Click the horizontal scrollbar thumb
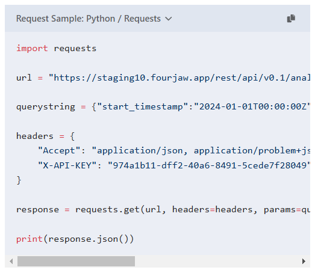The image size is (312, 270). [76, 261]
